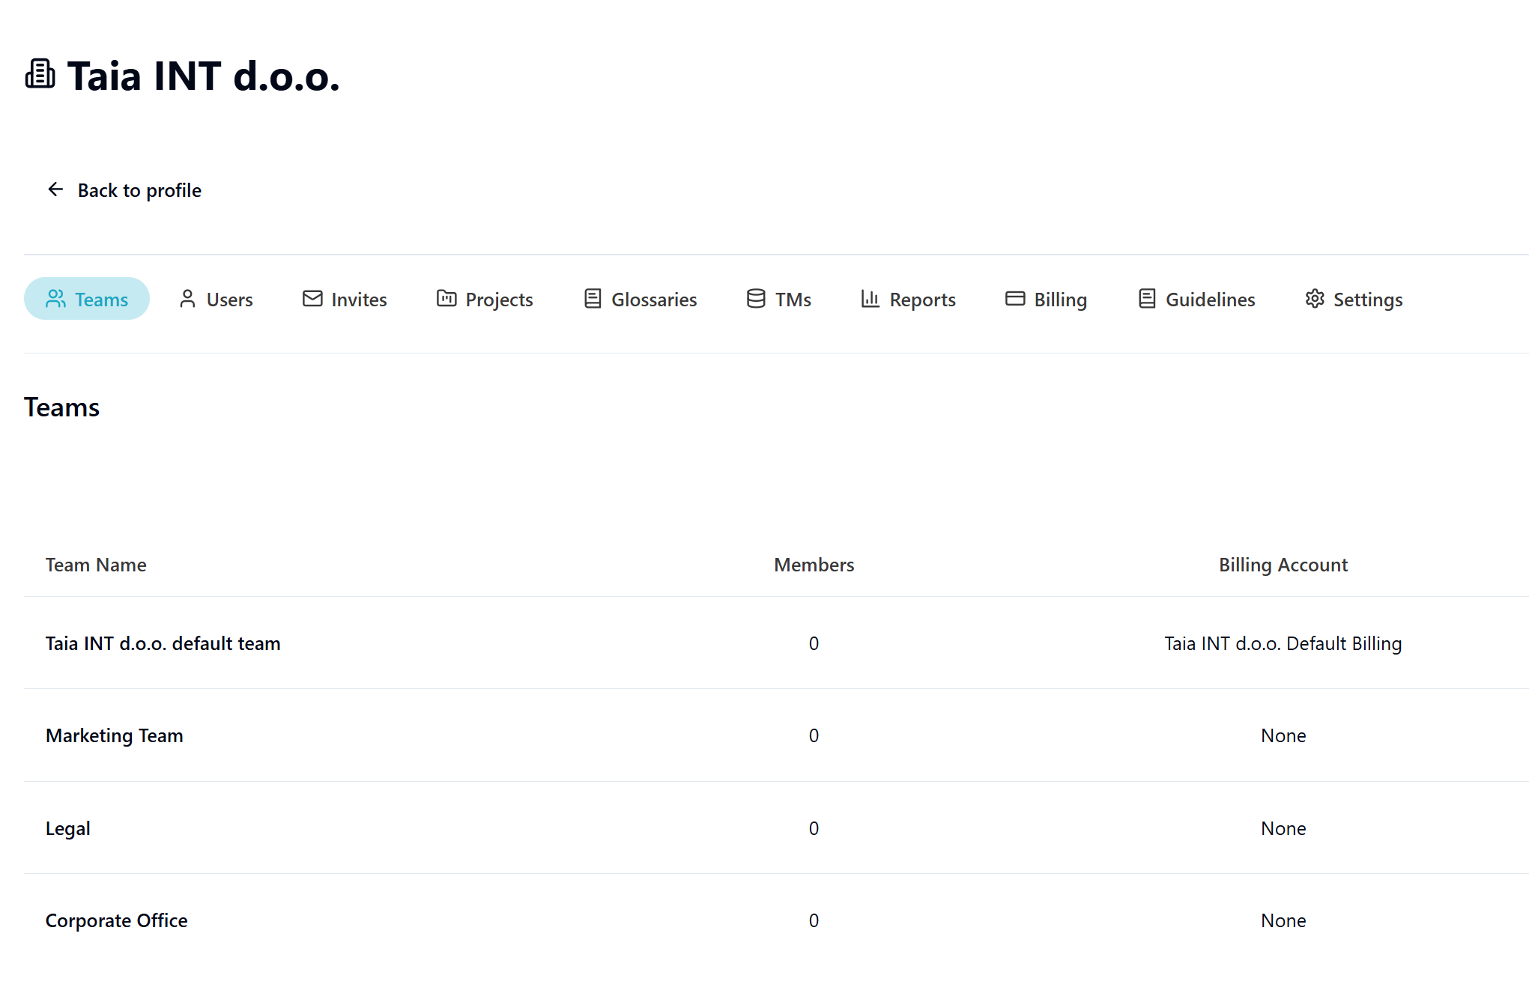Click the gear icon next to Settings
This screenshot has width=1529, height=1008.
(x=1314, y=299)
